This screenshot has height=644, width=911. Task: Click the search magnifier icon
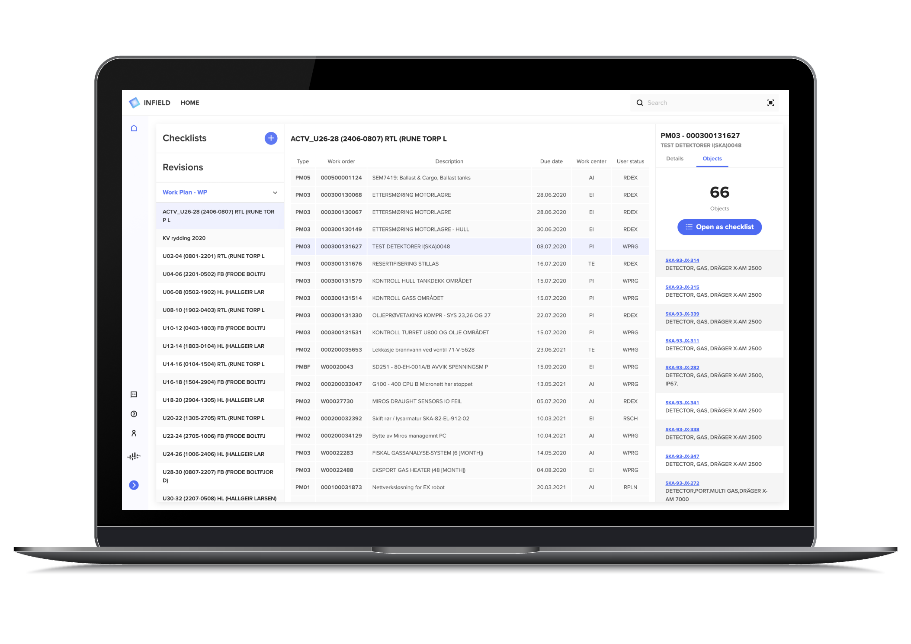click(x=639, y=103)
